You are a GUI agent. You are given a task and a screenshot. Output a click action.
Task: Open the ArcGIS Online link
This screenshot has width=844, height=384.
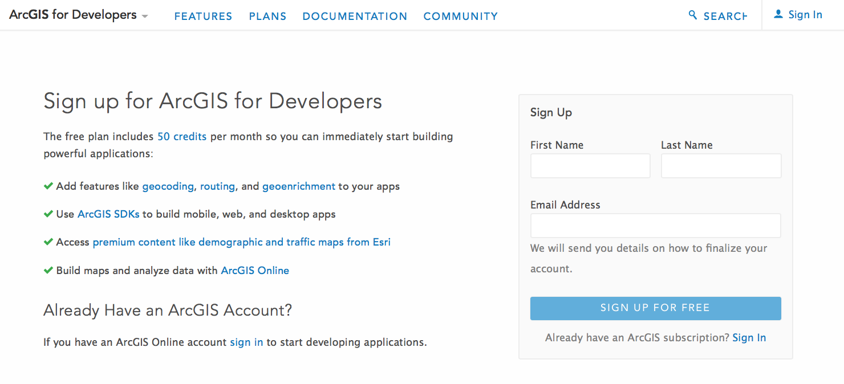click(255, 271)
